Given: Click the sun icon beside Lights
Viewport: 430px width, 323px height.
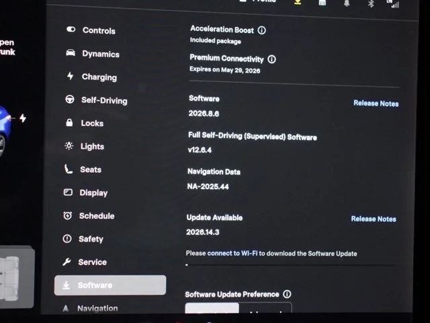Looking at the screenshot, I should [69, 145].
